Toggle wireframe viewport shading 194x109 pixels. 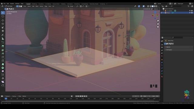coord(150,6)
